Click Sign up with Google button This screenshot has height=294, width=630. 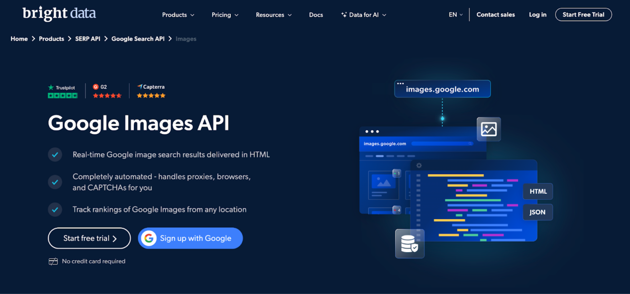point(190,238)
